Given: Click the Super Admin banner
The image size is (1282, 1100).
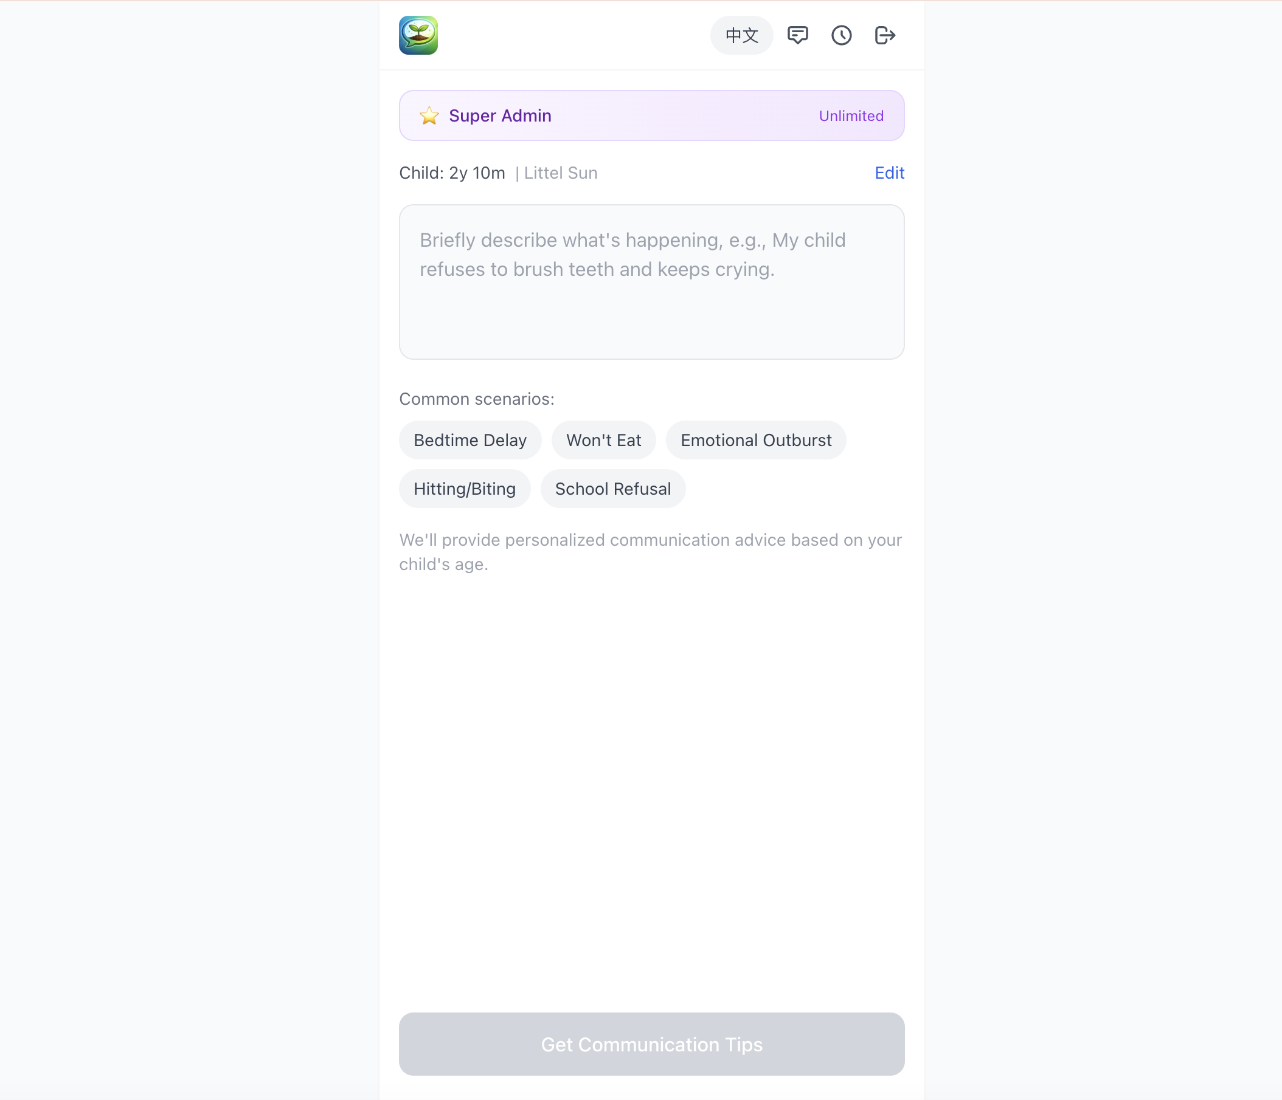Looking at the screenshot, I should [651, 115].
